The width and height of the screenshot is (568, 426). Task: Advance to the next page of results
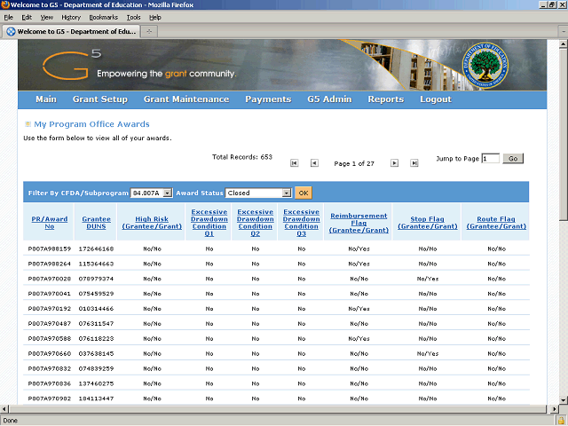(394, 163)
